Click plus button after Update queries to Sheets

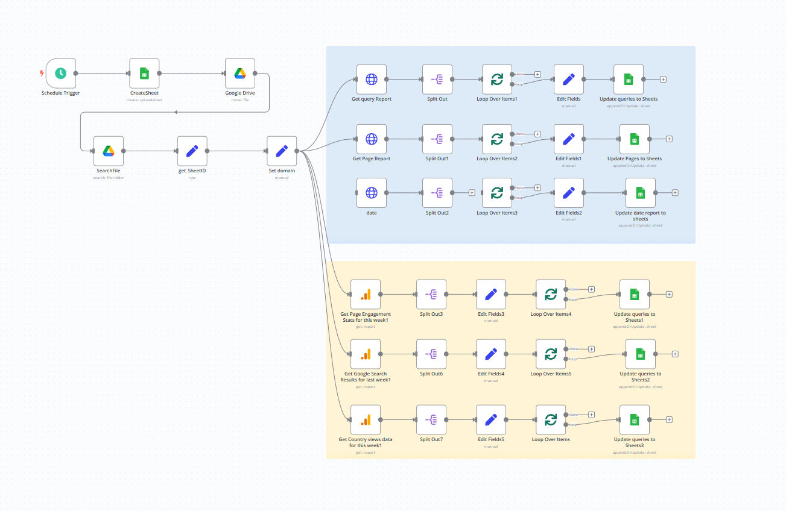(x=663, y=79)
